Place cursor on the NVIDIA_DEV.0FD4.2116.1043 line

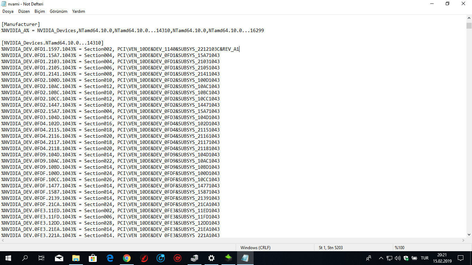(x=111, y=136)
